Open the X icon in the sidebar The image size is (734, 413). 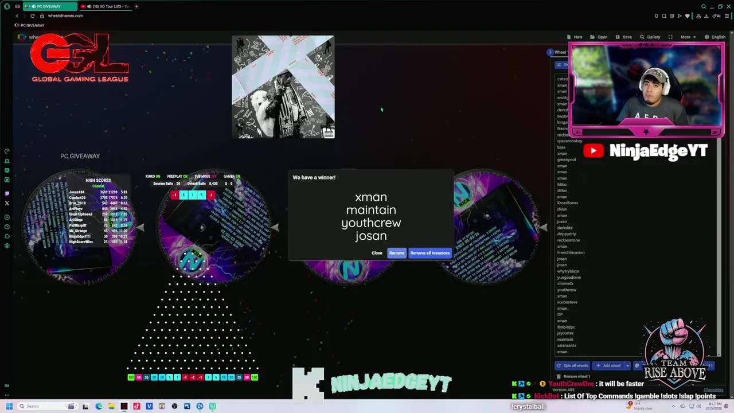point(7,203)
